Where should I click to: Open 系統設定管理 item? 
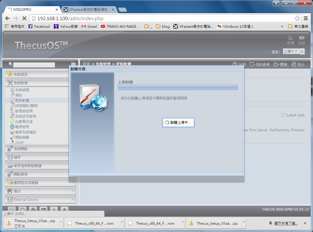[25, 116]
